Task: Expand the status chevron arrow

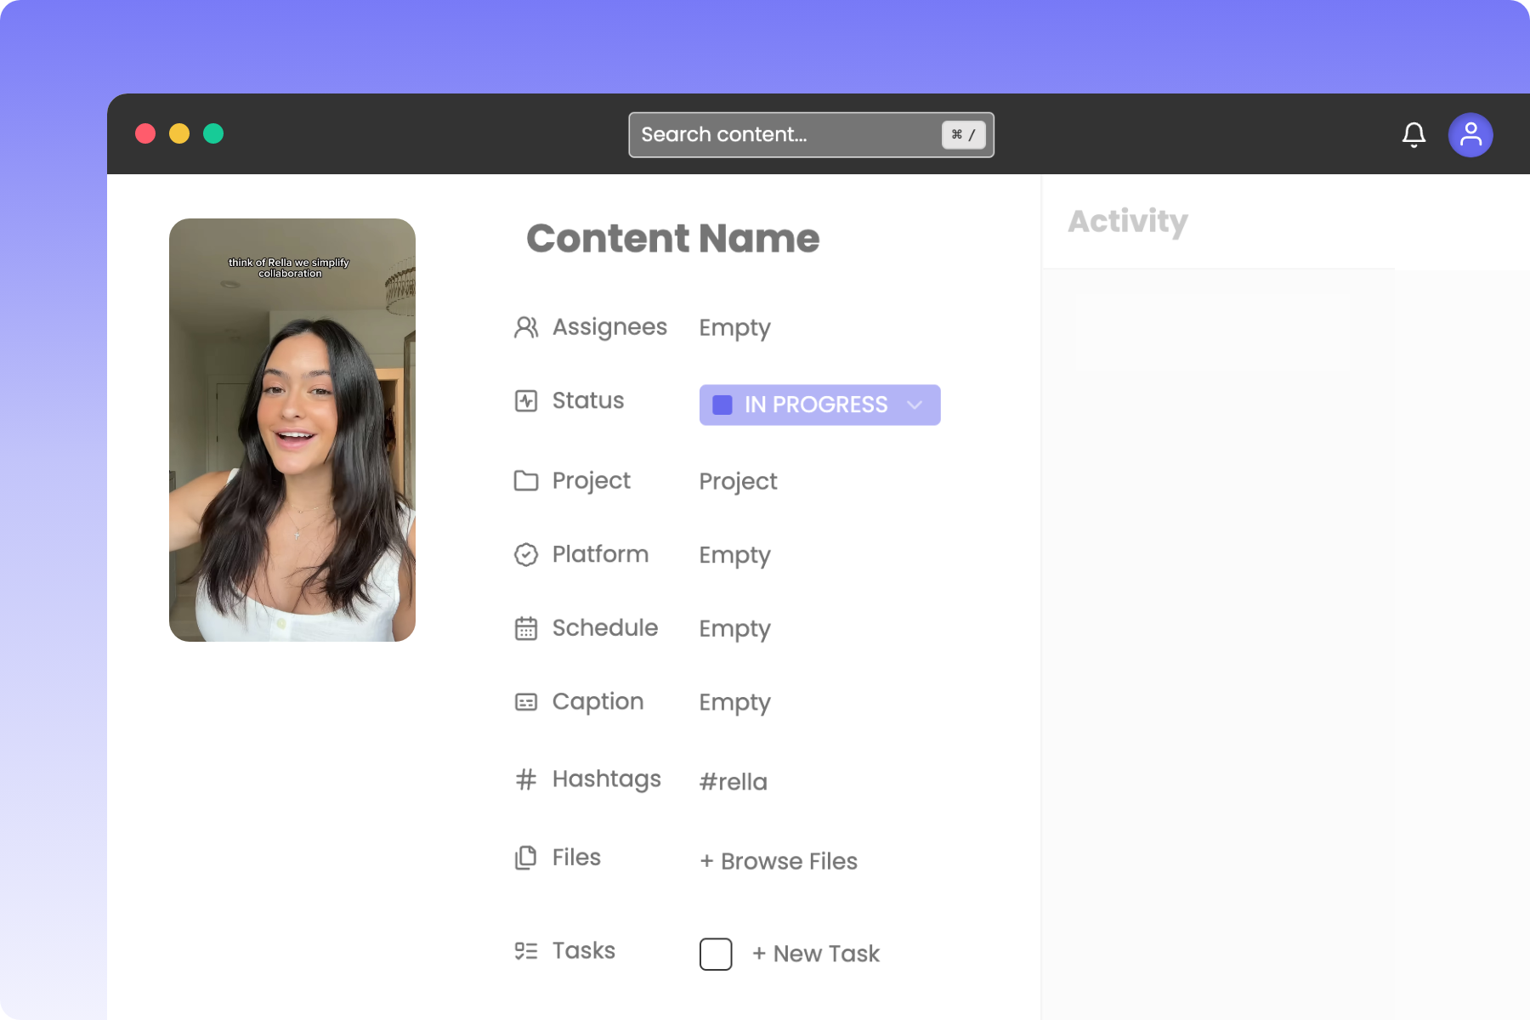Action: [x=915, y=405]
